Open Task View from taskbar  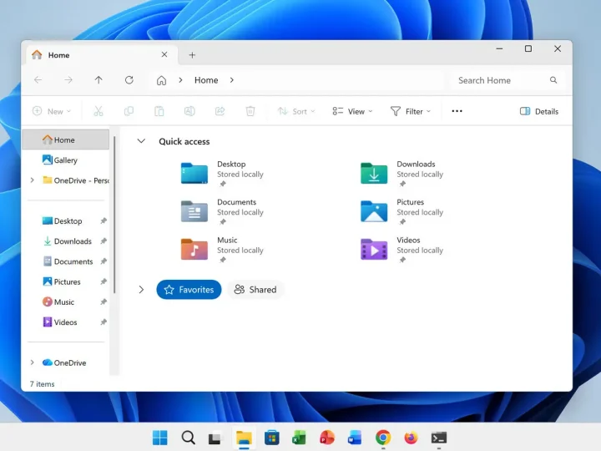(215, 438)
